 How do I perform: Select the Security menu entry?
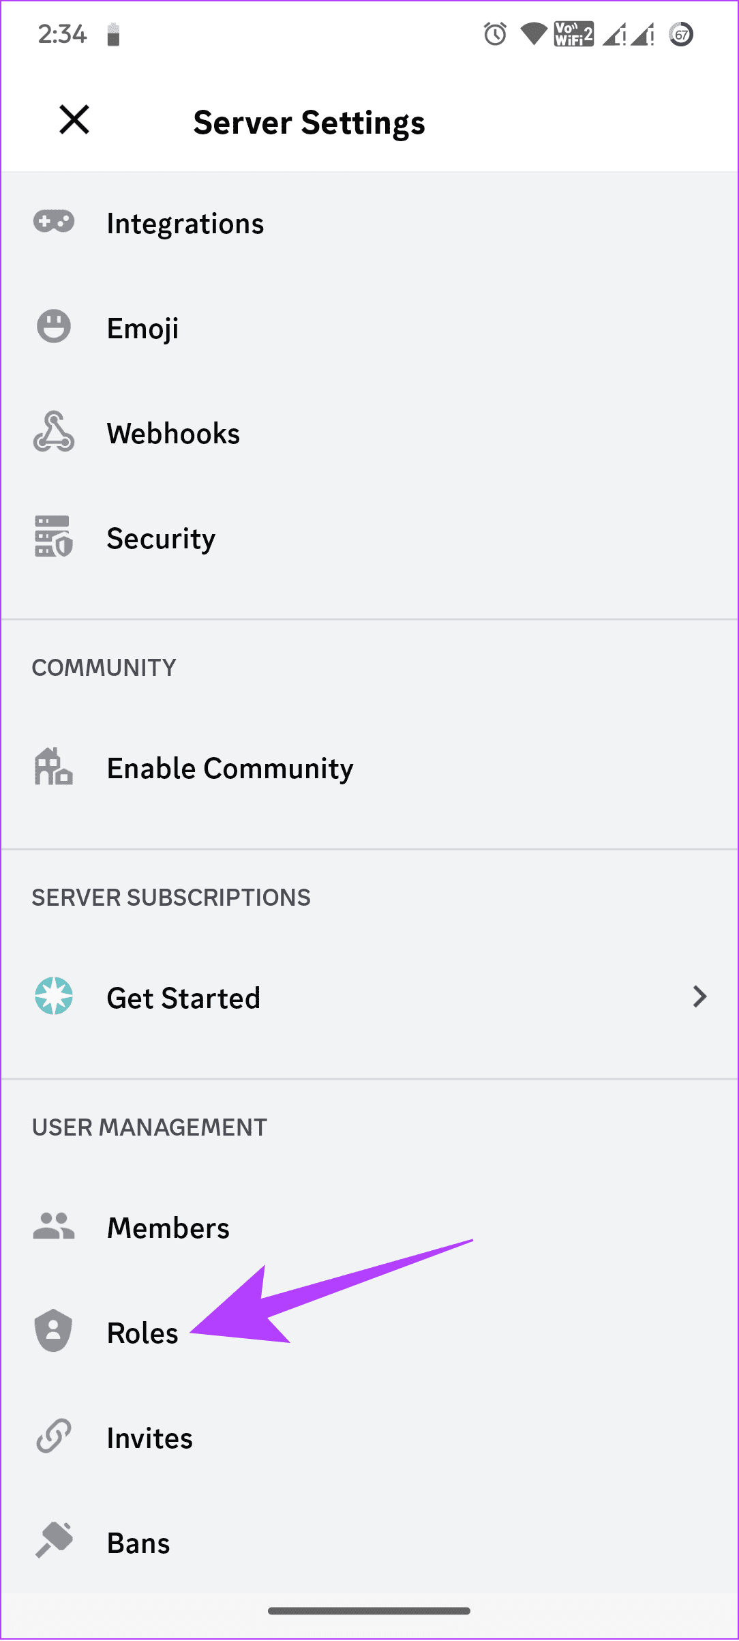369,539
